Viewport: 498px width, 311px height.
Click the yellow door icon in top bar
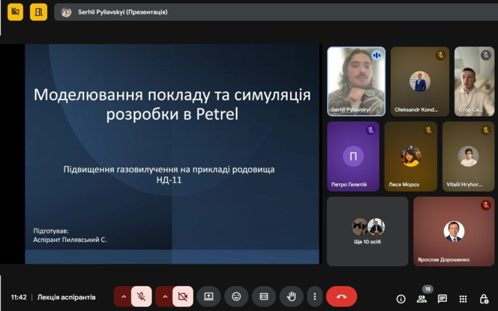click(39, 12)
